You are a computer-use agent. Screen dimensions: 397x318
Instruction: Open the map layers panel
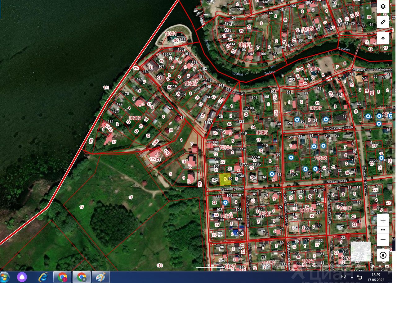tap(383, 6)
